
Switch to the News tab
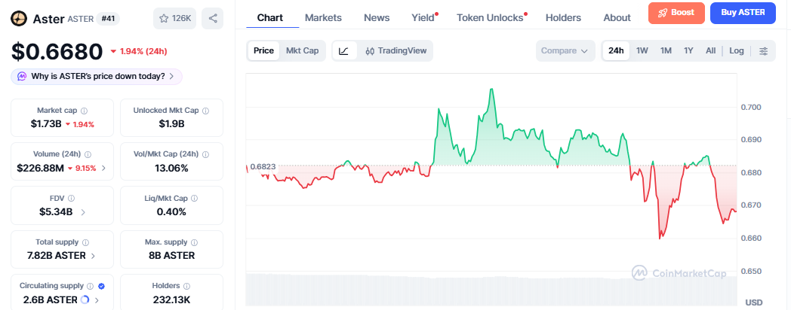(x=377, y=17)
